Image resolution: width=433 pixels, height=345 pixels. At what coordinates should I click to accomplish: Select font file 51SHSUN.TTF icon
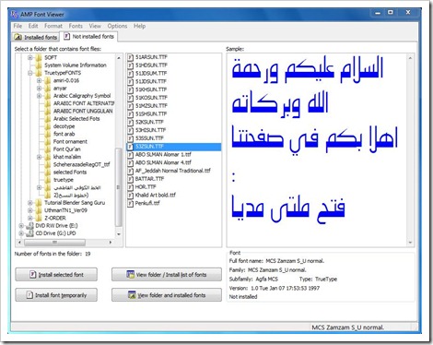click(131, 113)
